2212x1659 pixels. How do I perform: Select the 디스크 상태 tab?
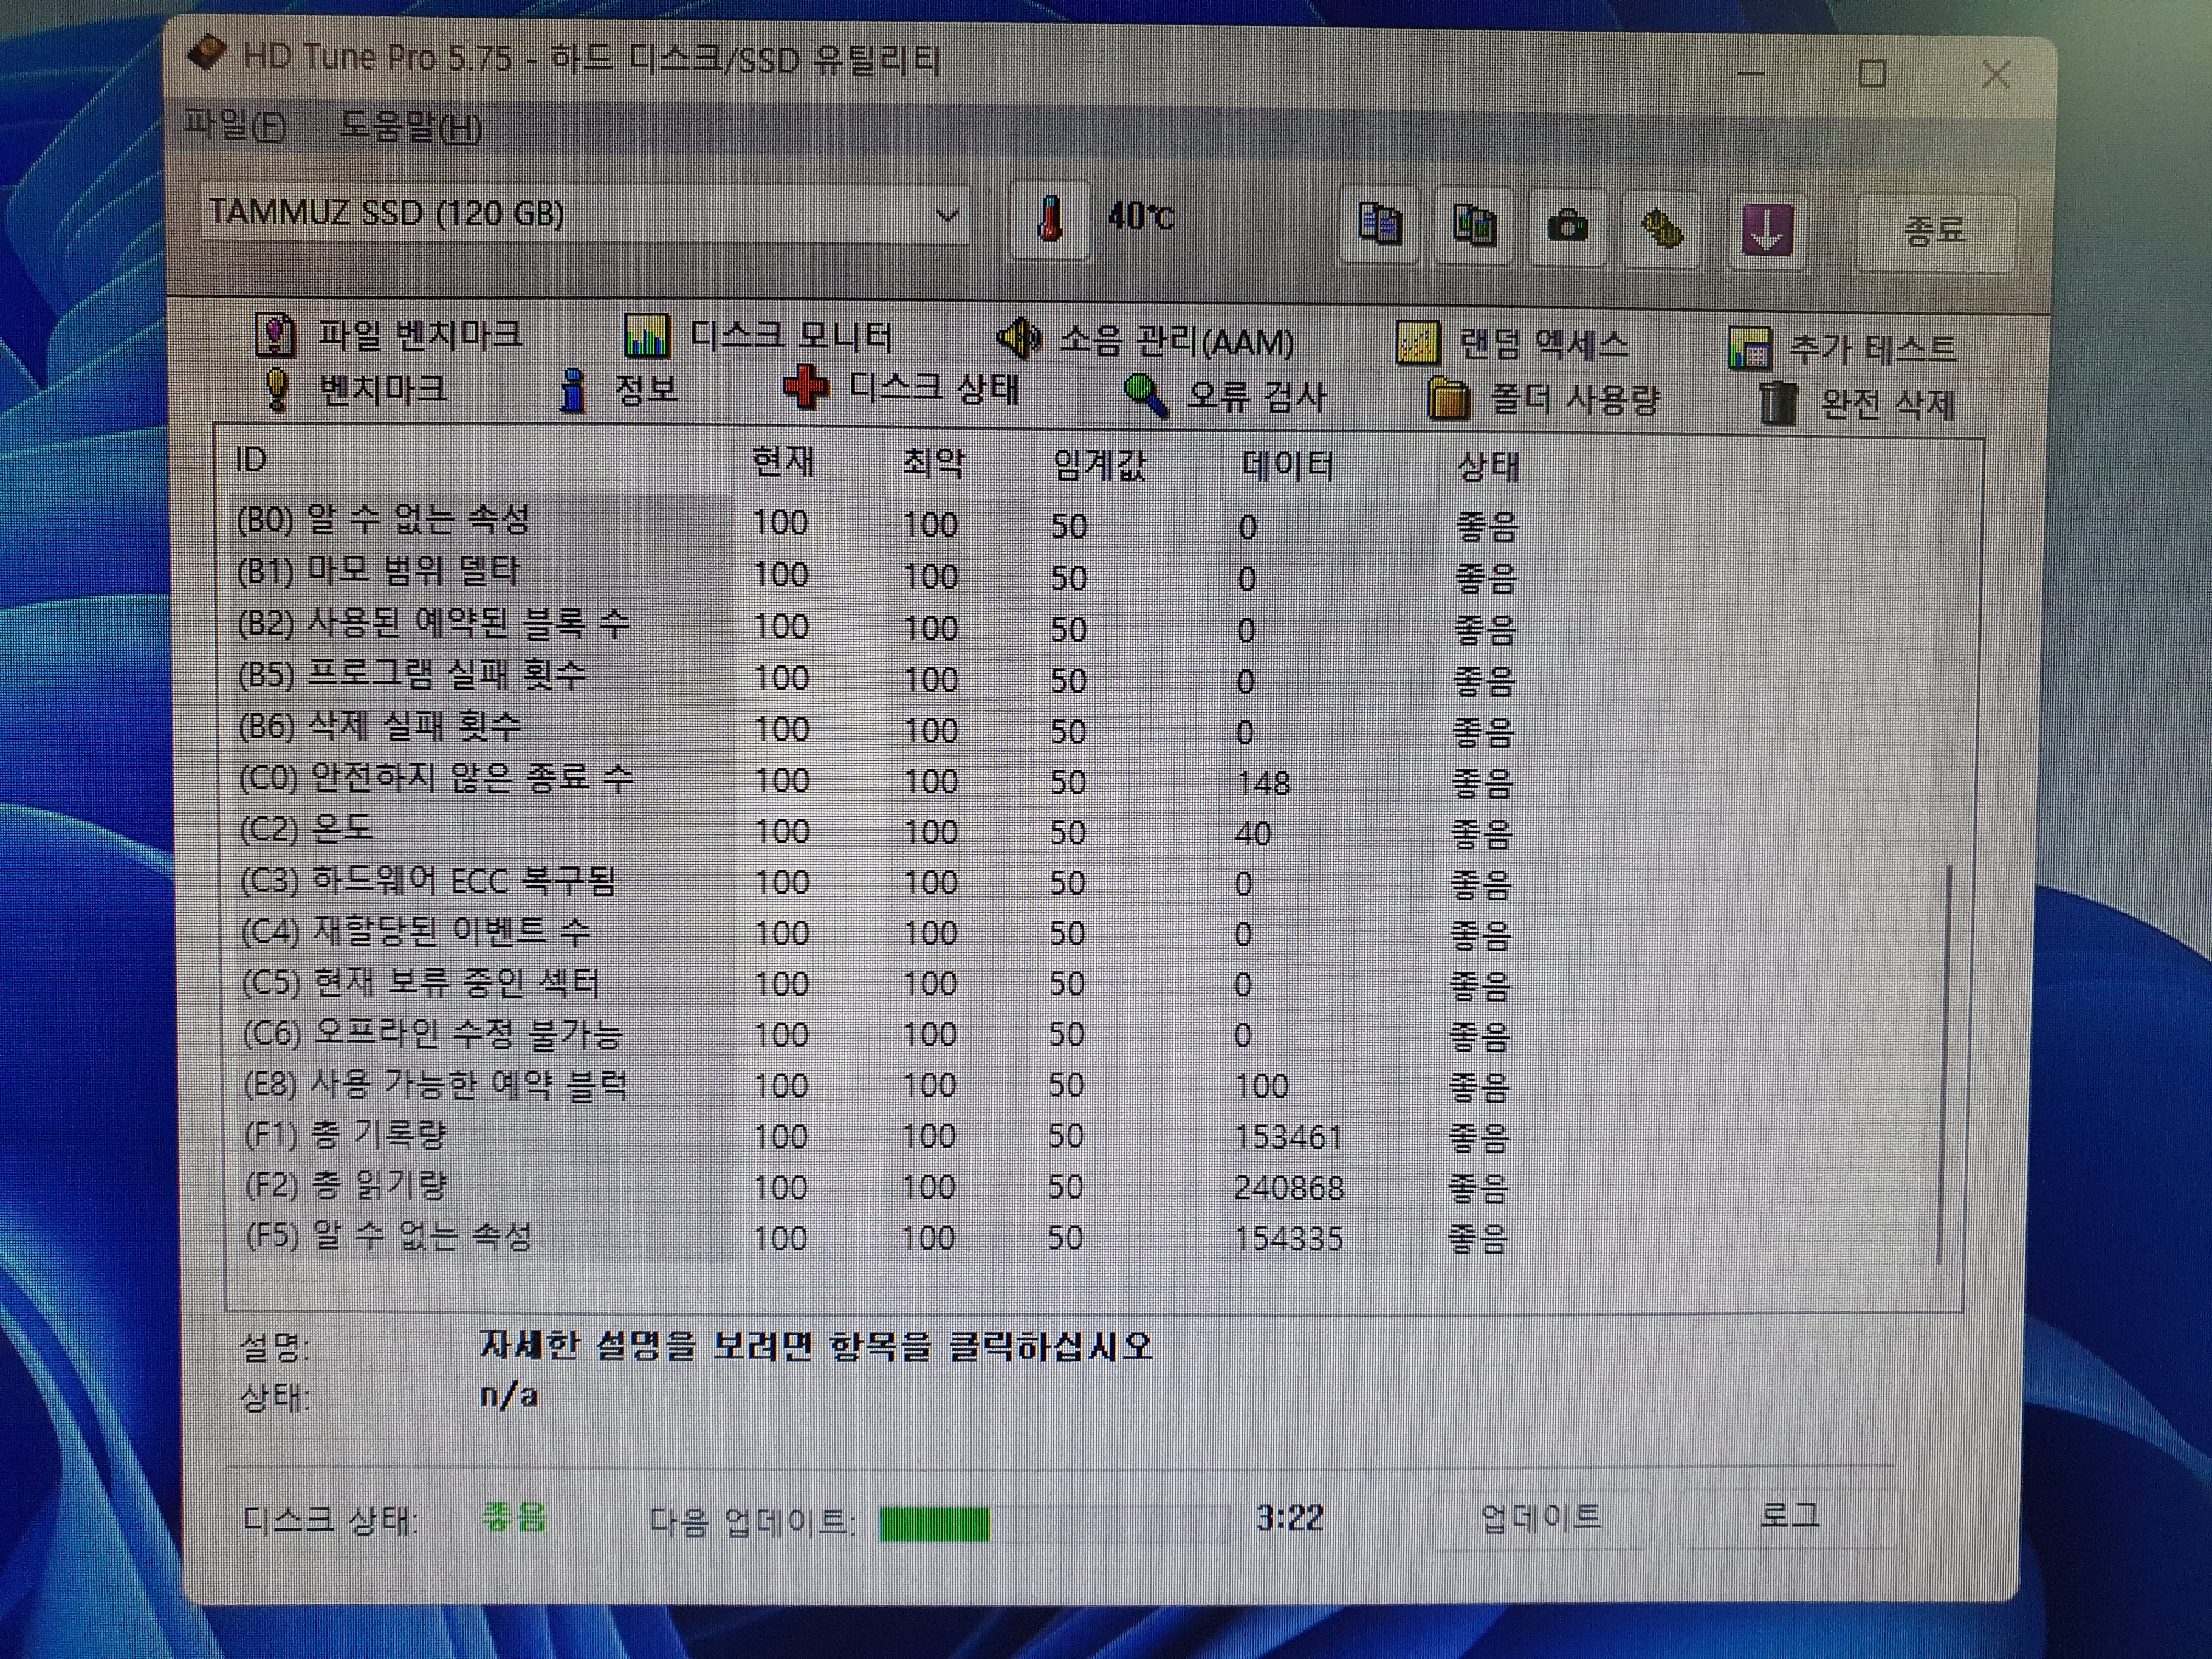point(902,388)
